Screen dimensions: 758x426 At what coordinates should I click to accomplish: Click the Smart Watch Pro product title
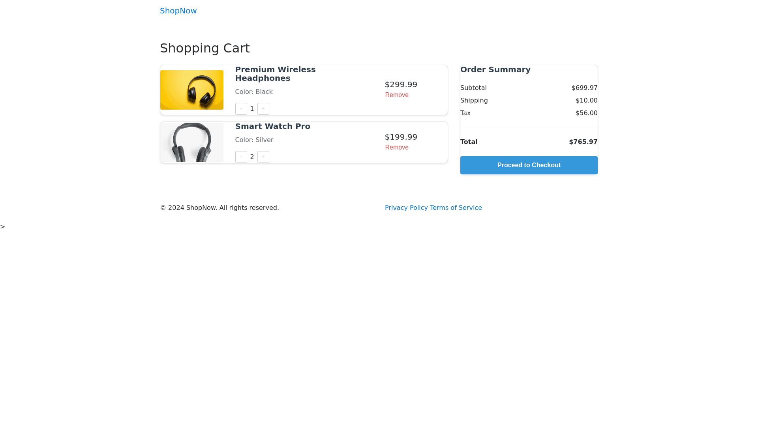(x=272, y=126)
